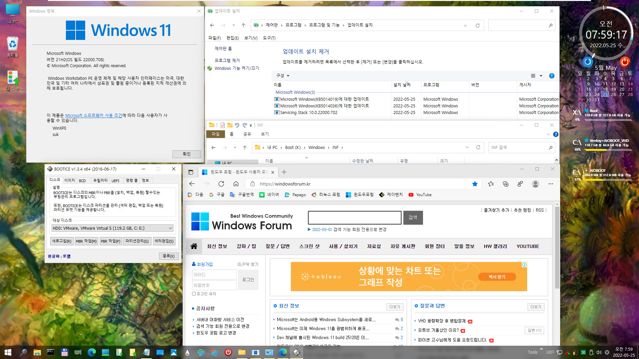The image size is (639, 359).
Task: Select the 공유 ribbon tab in INF window
Action: coord(247,134)
